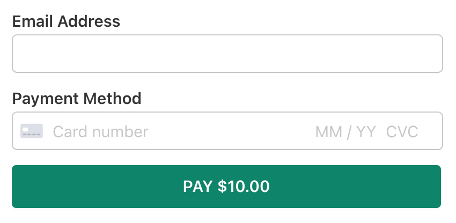This screenshot has width=456, height=223.
Task: Click the "Email Address" heading text
Action: [x=66, y=22]
